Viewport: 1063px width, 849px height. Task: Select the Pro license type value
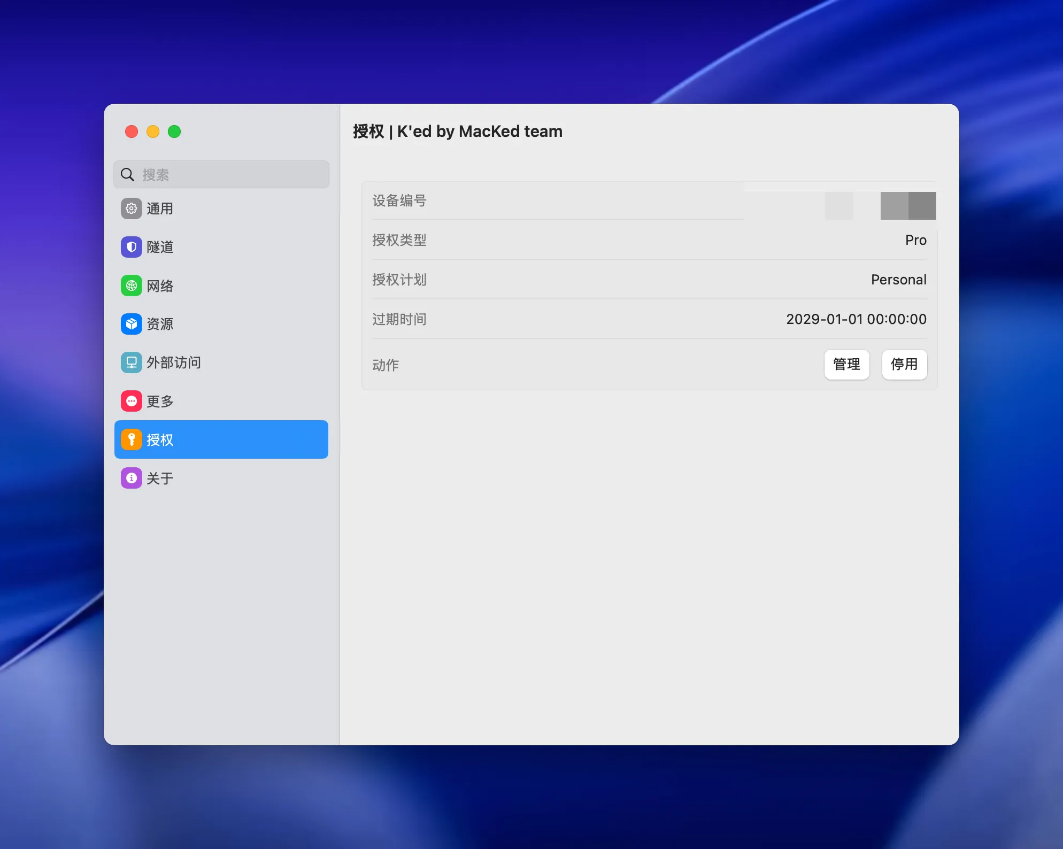[x=916, y=240]
